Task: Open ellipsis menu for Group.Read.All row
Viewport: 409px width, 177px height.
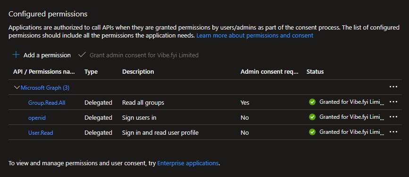Action: [393, 102]
